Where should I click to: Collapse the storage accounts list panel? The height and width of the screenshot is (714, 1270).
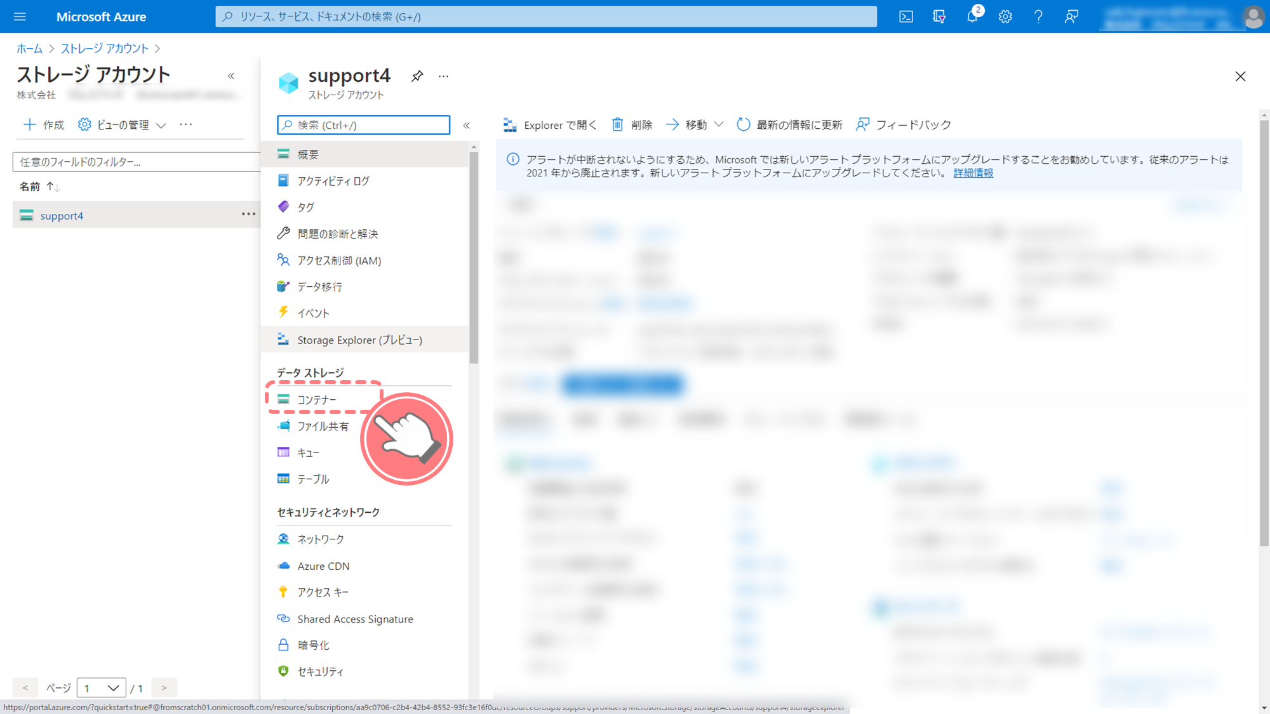click(231, 76)
